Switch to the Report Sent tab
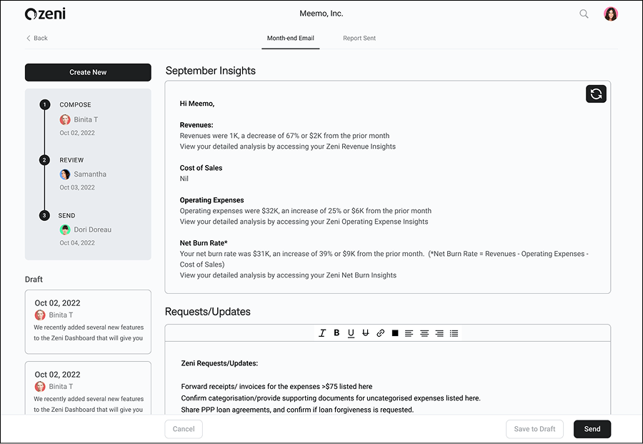 (x=359, y=38)
